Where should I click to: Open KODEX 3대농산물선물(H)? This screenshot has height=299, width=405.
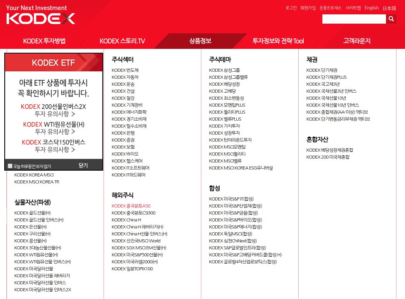(38, 248)
